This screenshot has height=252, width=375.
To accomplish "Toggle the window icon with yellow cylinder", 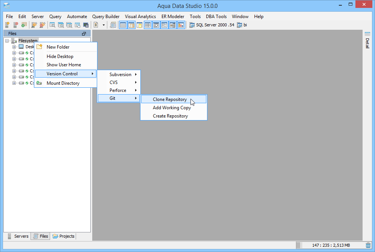I will (139, 25).
